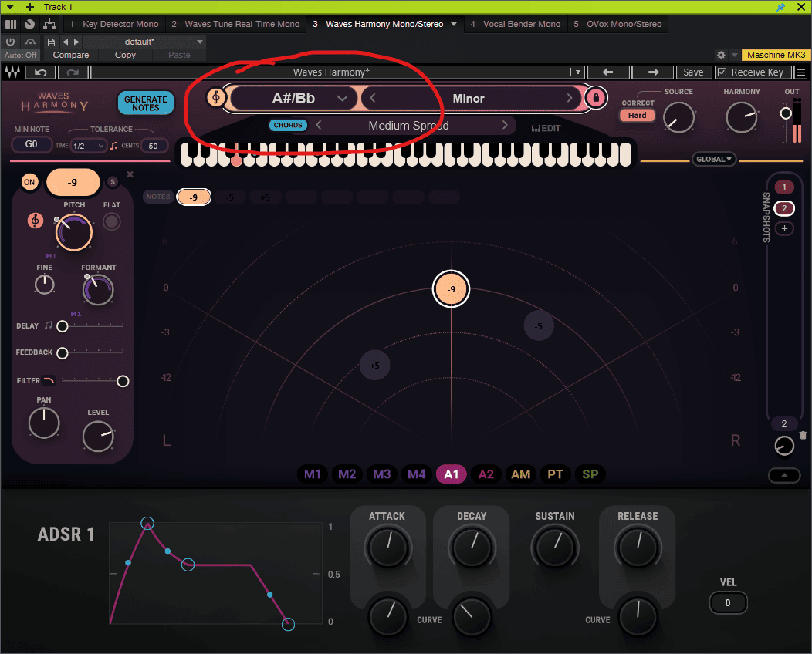Open the Time 1/2 dropdown
The width and height of the screenshot is (812, 654).
tap(89, 146)
